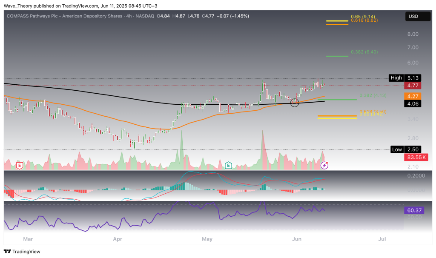Click the May label on the time axis

[207, 239]
